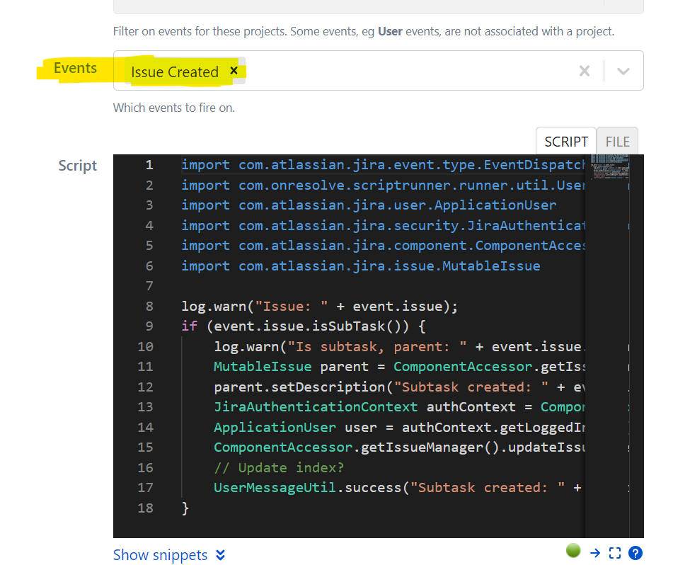Image resolution: width=673 pixels, height=565 pixels.
Task: Click the parent.setDescription code line
Action: tap(399, 387)
